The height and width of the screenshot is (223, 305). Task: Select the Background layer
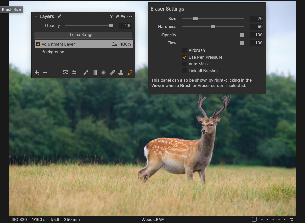(x=53, y=52)
